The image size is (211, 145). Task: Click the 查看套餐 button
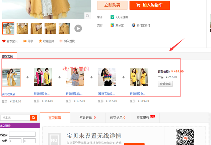point(165,84)
